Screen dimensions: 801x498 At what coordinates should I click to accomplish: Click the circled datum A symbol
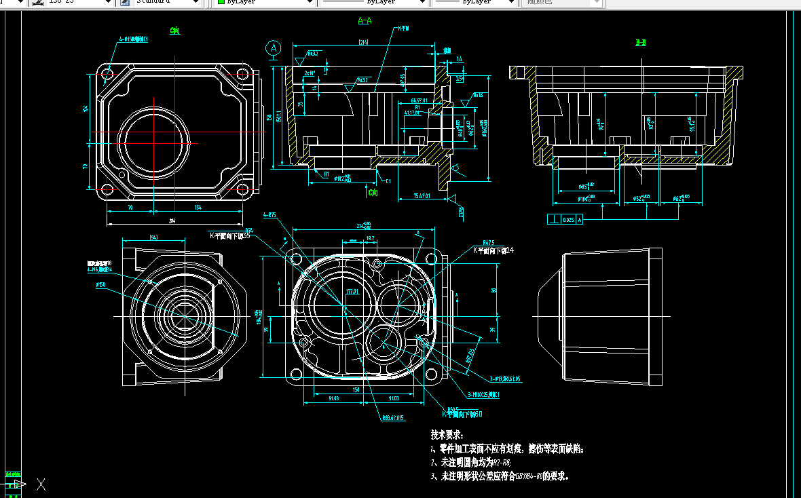click(x=273, y=47)
